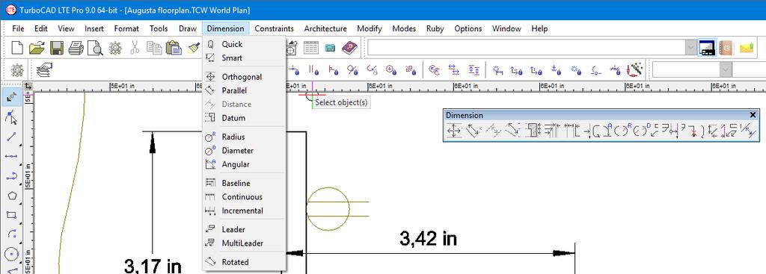
Task: Toggle the layers stack icon
Action: (x=44, y=70)
